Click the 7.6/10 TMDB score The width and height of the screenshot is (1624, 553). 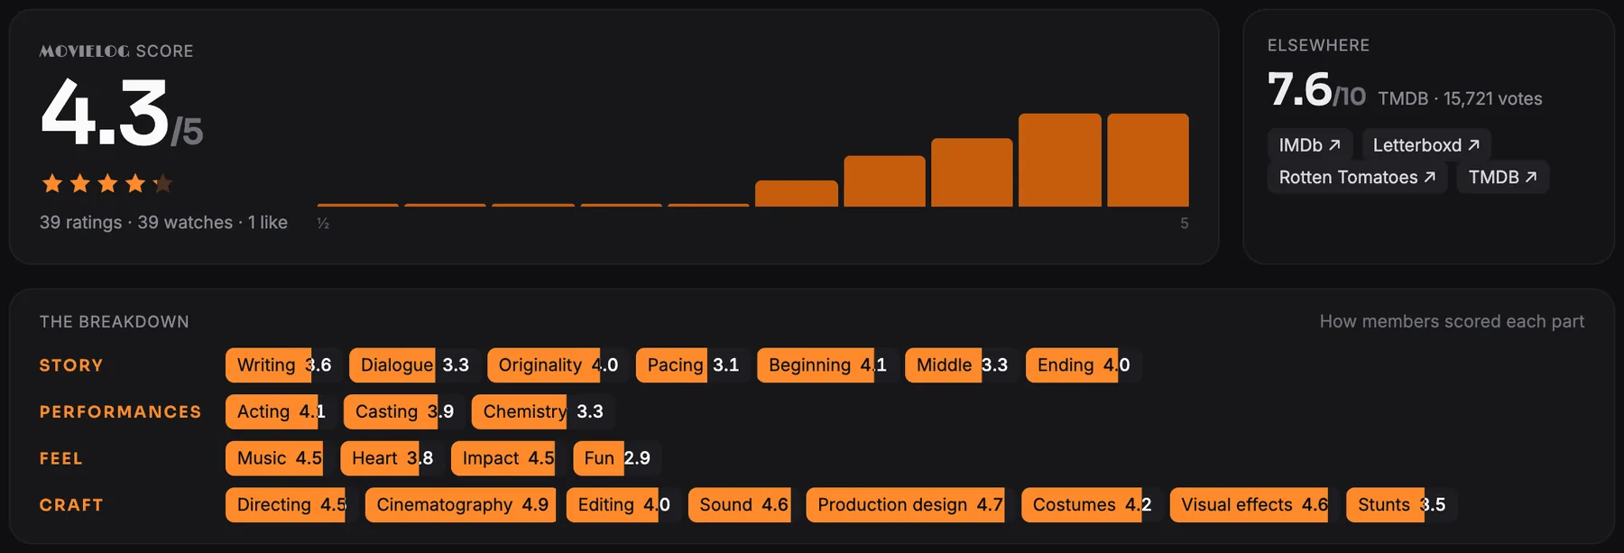pos(1316,90)
